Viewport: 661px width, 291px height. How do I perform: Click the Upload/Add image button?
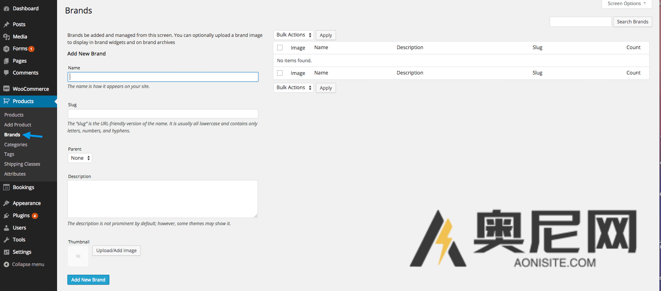[x=117, y=251]
